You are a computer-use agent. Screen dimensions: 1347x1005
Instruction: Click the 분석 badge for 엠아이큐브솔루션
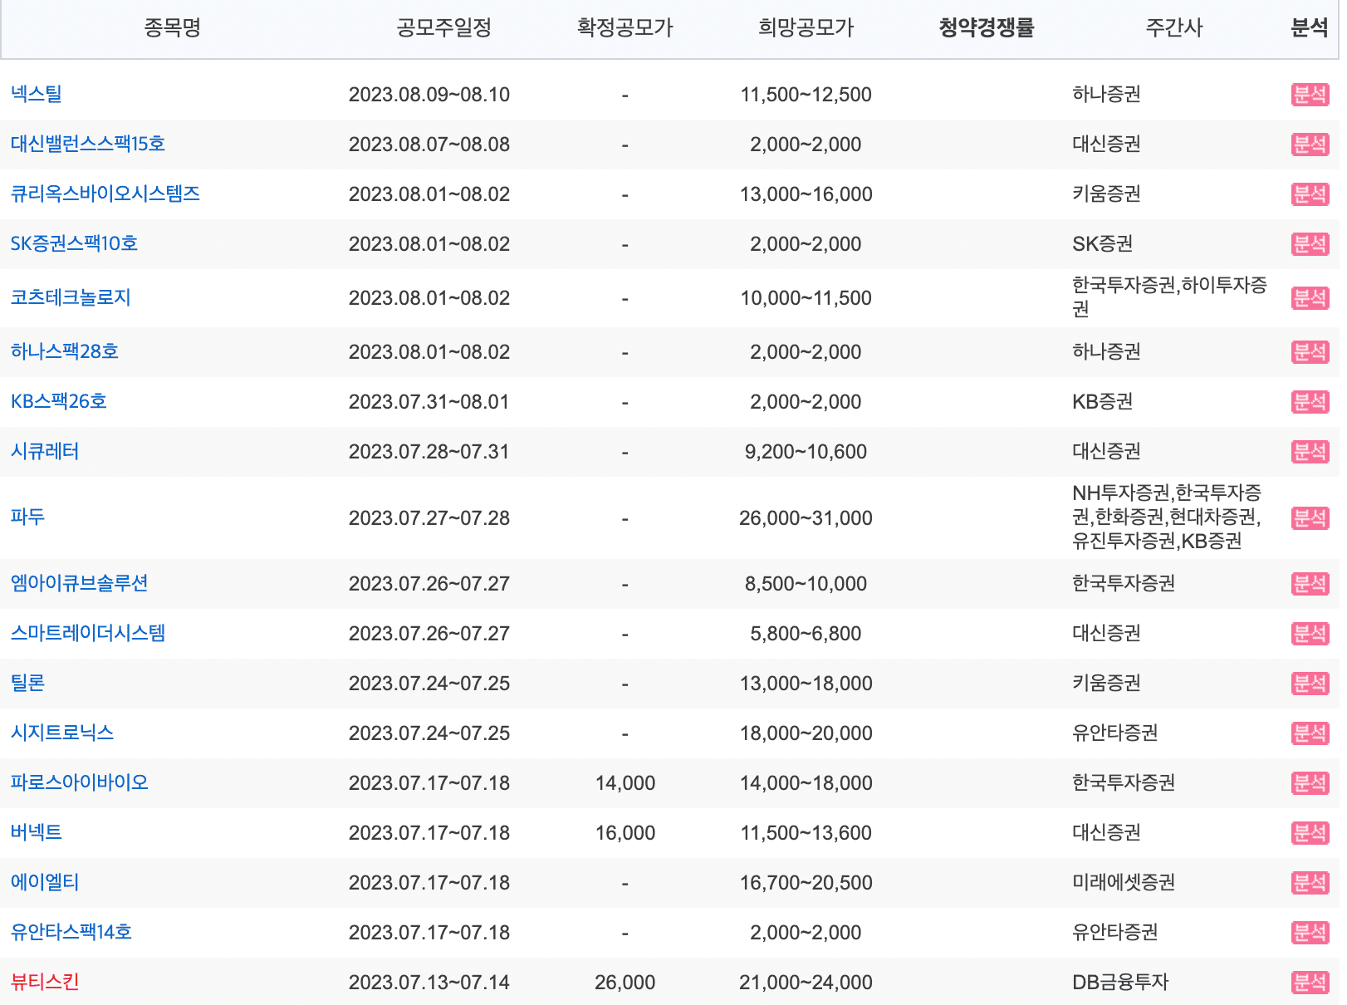pos(1310,584)
